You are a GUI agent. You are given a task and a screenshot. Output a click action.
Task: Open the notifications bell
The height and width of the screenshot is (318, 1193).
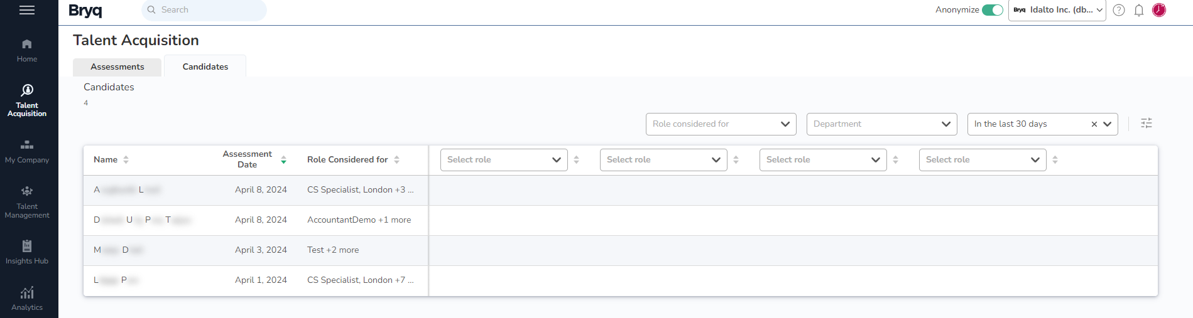pyautogui.click(x=1139, y=10)
